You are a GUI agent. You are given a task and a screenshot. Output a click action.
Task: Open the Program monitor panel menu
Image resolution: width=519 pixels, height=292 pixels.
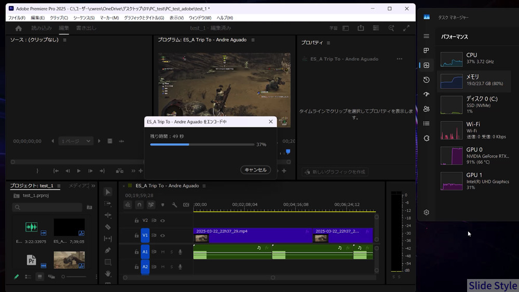[x=253, y=40]
